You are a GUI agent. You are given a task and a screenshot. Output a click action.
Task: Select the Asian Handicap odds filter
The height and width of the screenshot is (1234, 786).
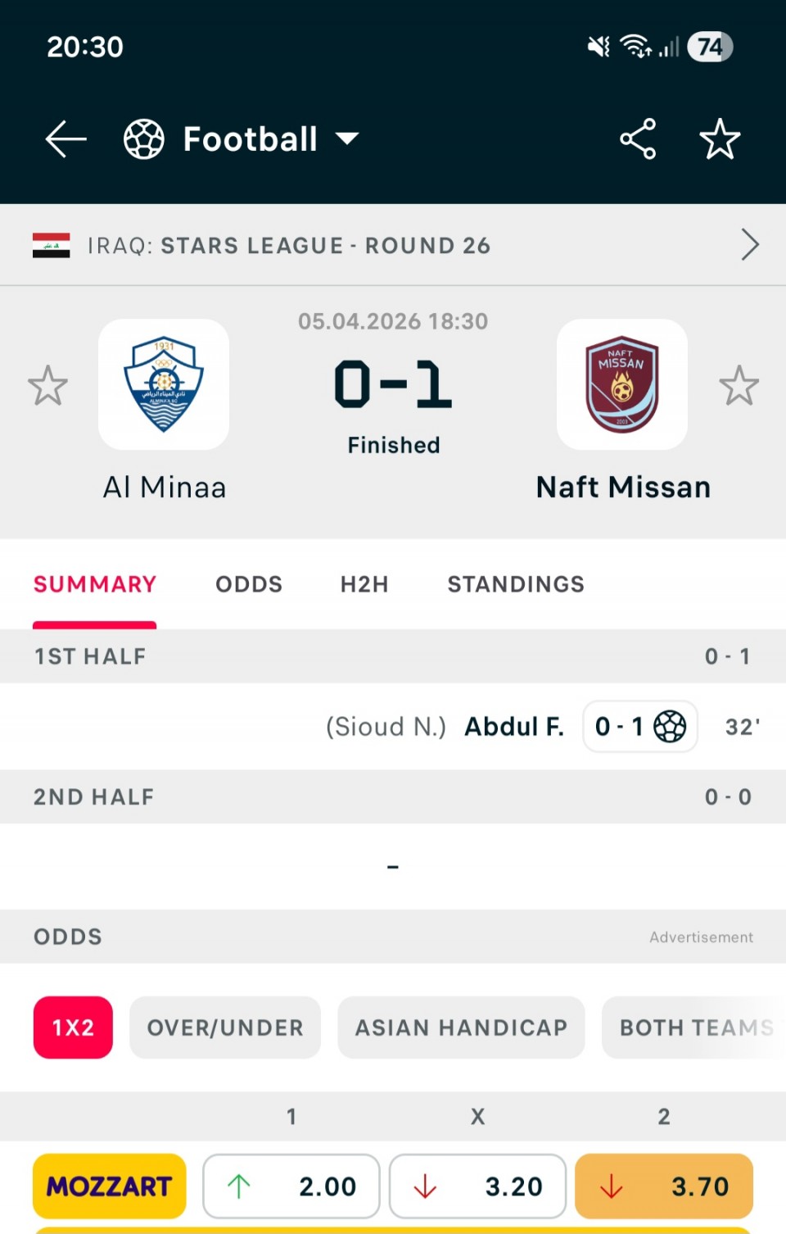[461, 1028]
